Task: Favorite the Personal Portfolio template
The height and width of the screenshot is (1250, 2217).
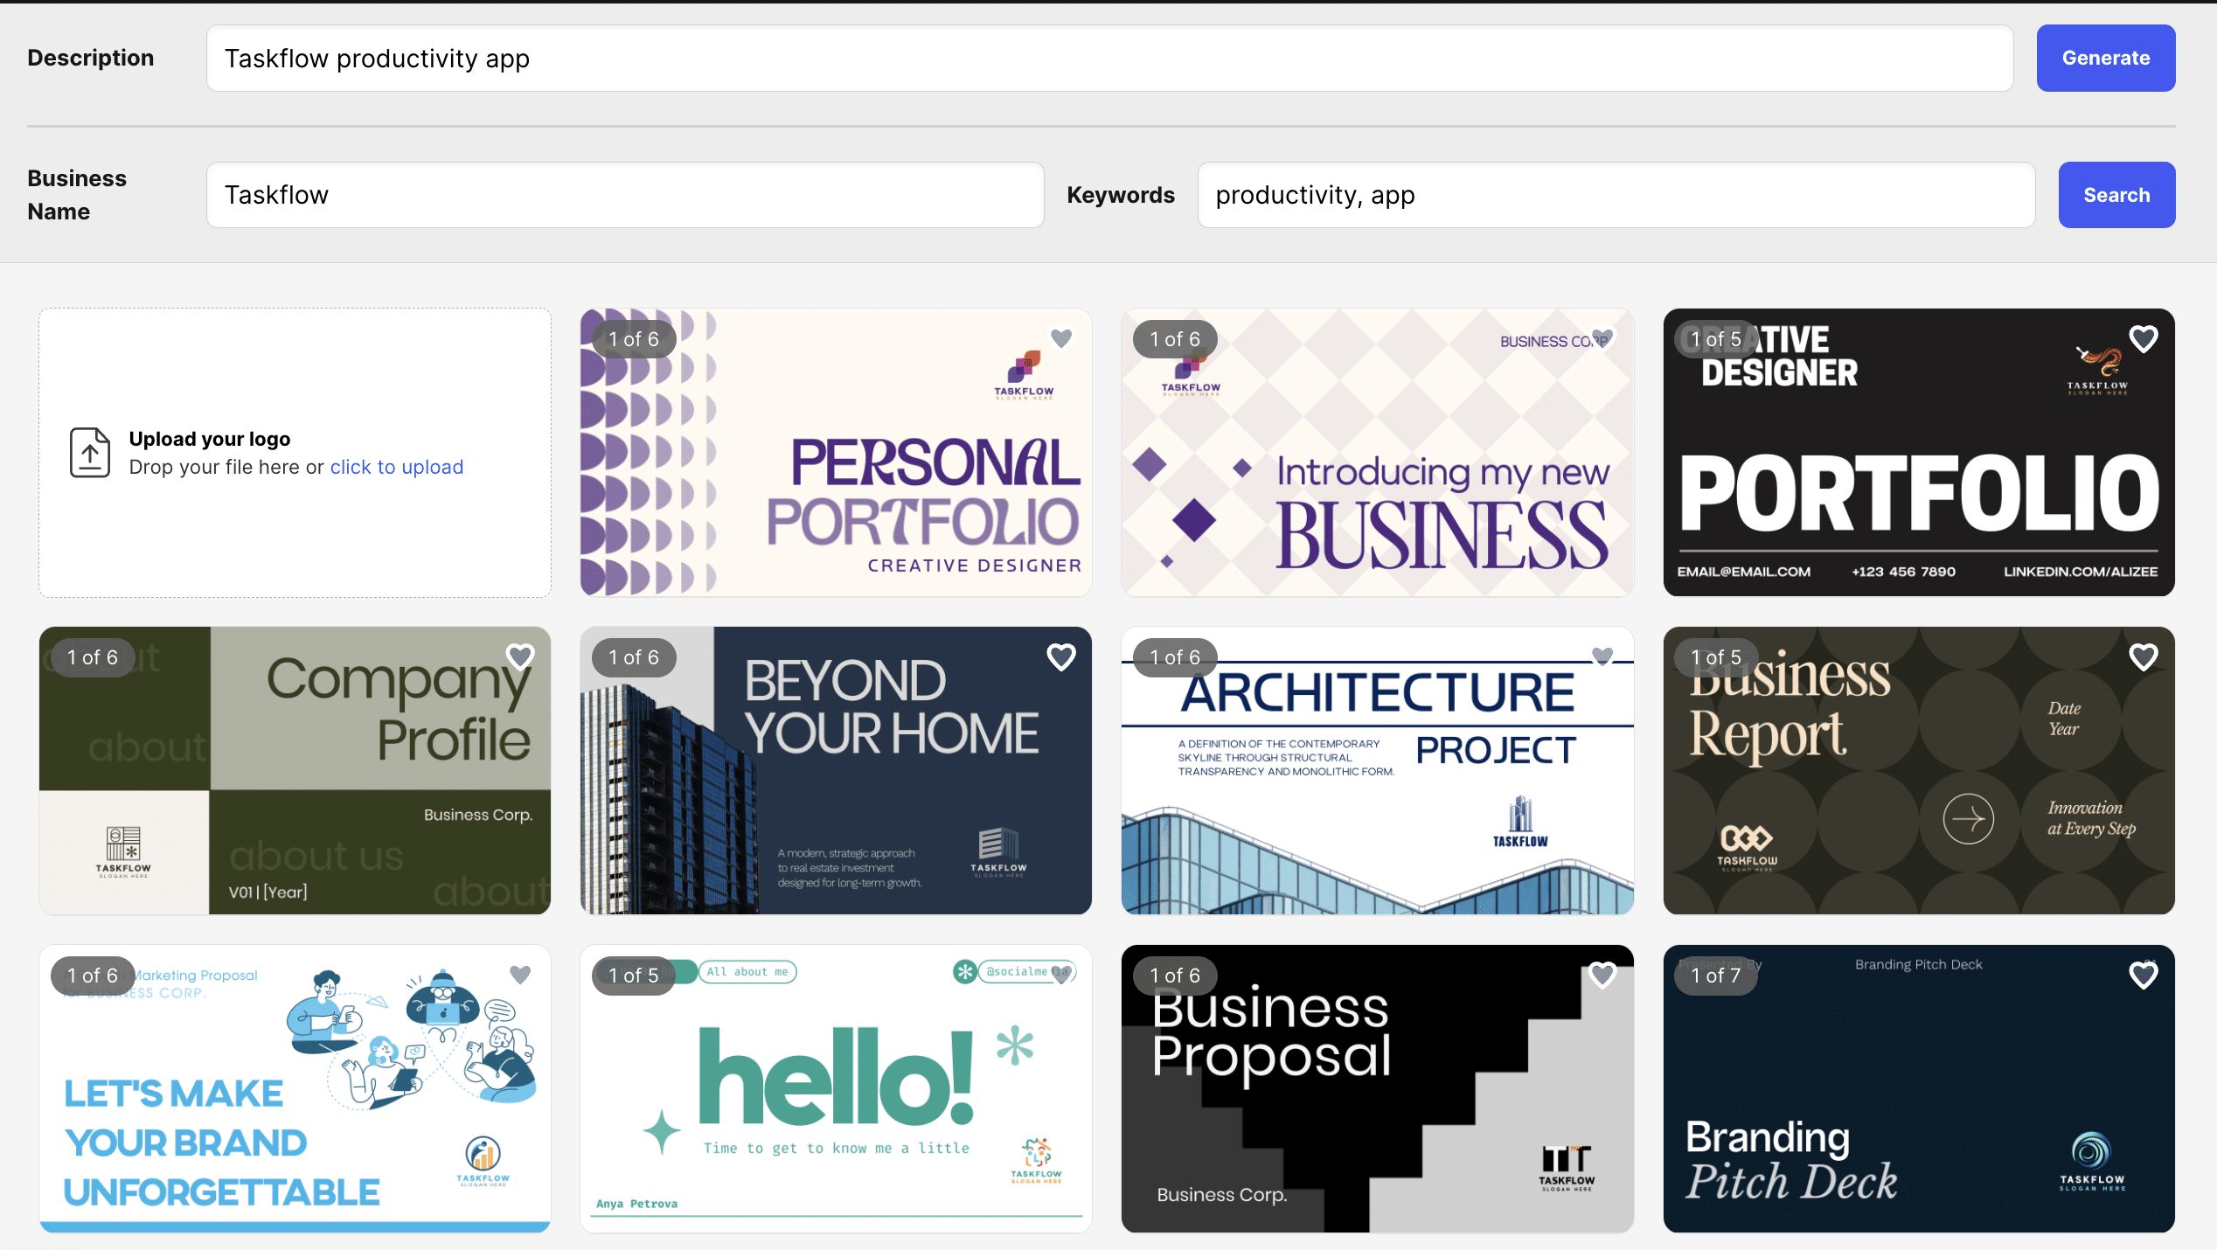Action: click(1061, 337)
